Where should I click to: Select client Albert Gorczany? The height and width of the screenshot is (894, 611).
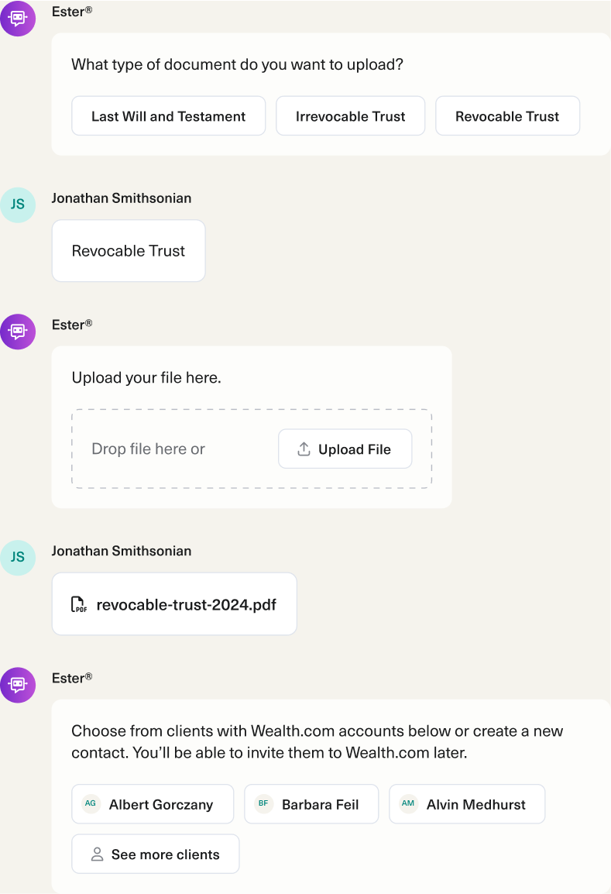click(153, 804)
